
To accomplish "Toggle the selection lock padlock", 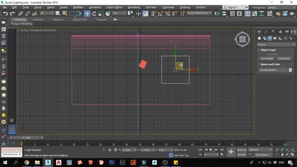I will [110, 150].
